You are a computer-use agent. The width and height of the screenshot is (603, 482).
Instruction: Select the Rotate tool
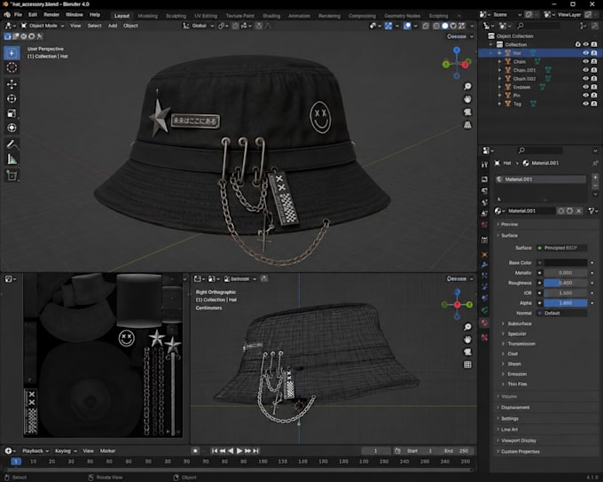point(12,98)
